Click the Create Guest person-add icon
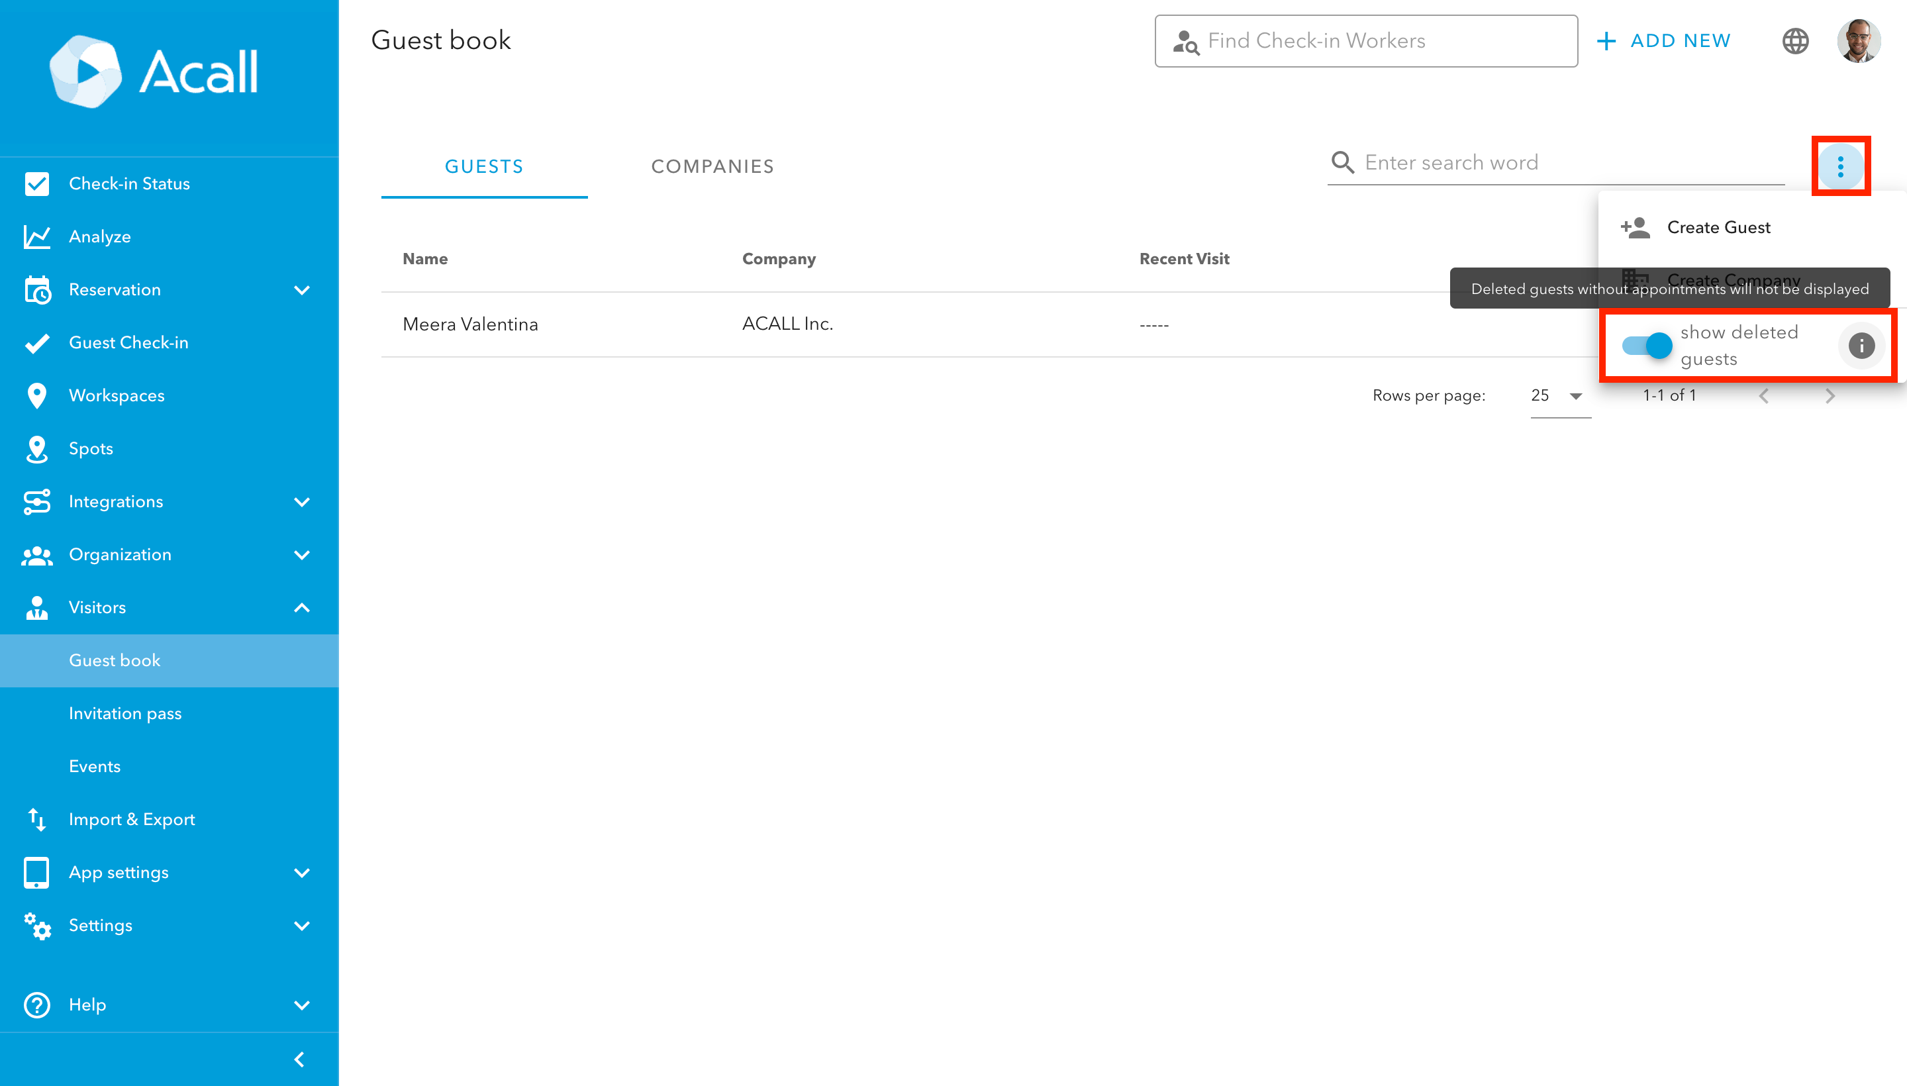Screen dimensions: 1907x1086 pos(1635,228)
